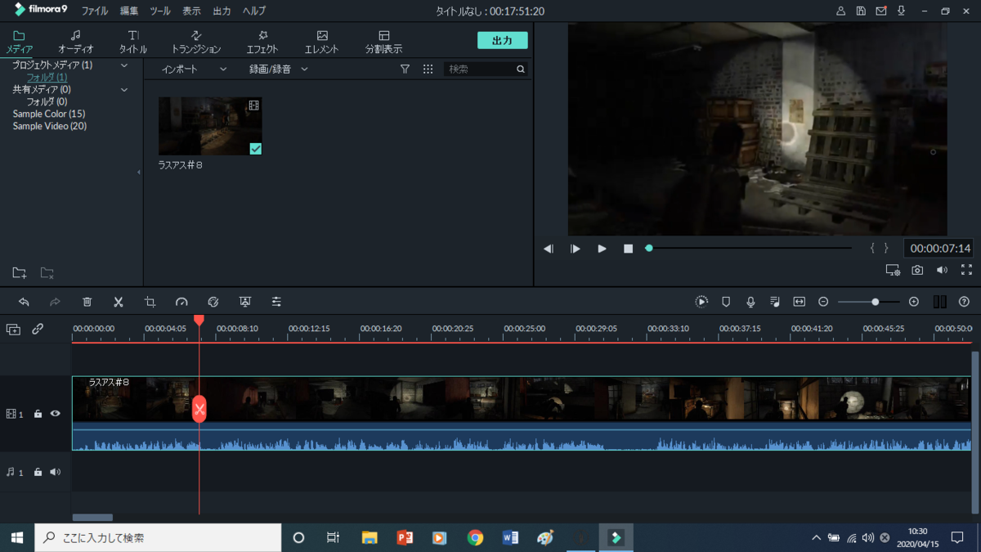Image resolution: width=981 pixels, height=552 pixels.
Task: Select the ラスアス#8 media thumbnail
Action: coord(210,126)
